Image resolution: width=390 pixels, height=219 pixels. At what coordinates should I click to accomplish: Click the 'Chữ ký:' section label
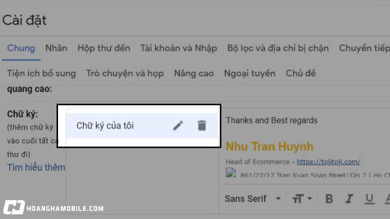tap(22, 114)
